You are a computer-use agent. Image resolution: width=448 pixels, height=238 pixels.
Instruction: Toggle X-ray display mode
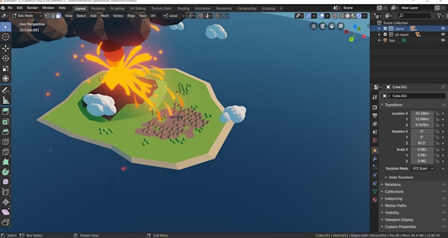pyautogui.click(x=335, y=16)
